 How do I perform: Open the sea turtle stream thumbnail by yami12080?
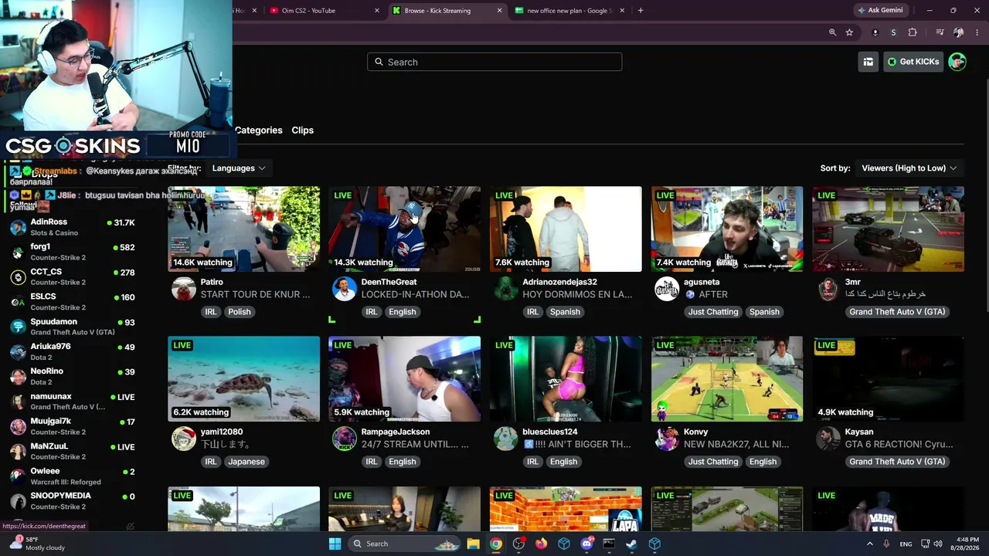pos(243,378)
